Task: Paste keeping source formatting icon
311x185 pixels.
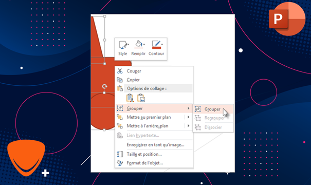Action: [130, 98]
